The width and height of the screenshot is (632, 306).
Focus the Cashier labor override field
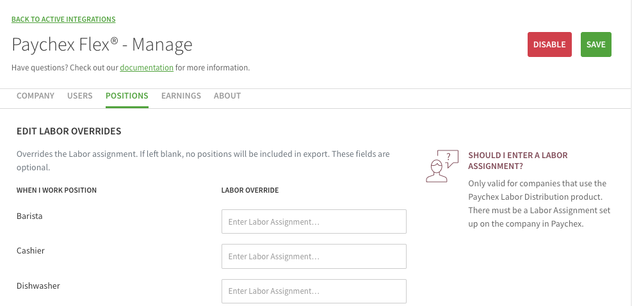click(x=314, y=256)
